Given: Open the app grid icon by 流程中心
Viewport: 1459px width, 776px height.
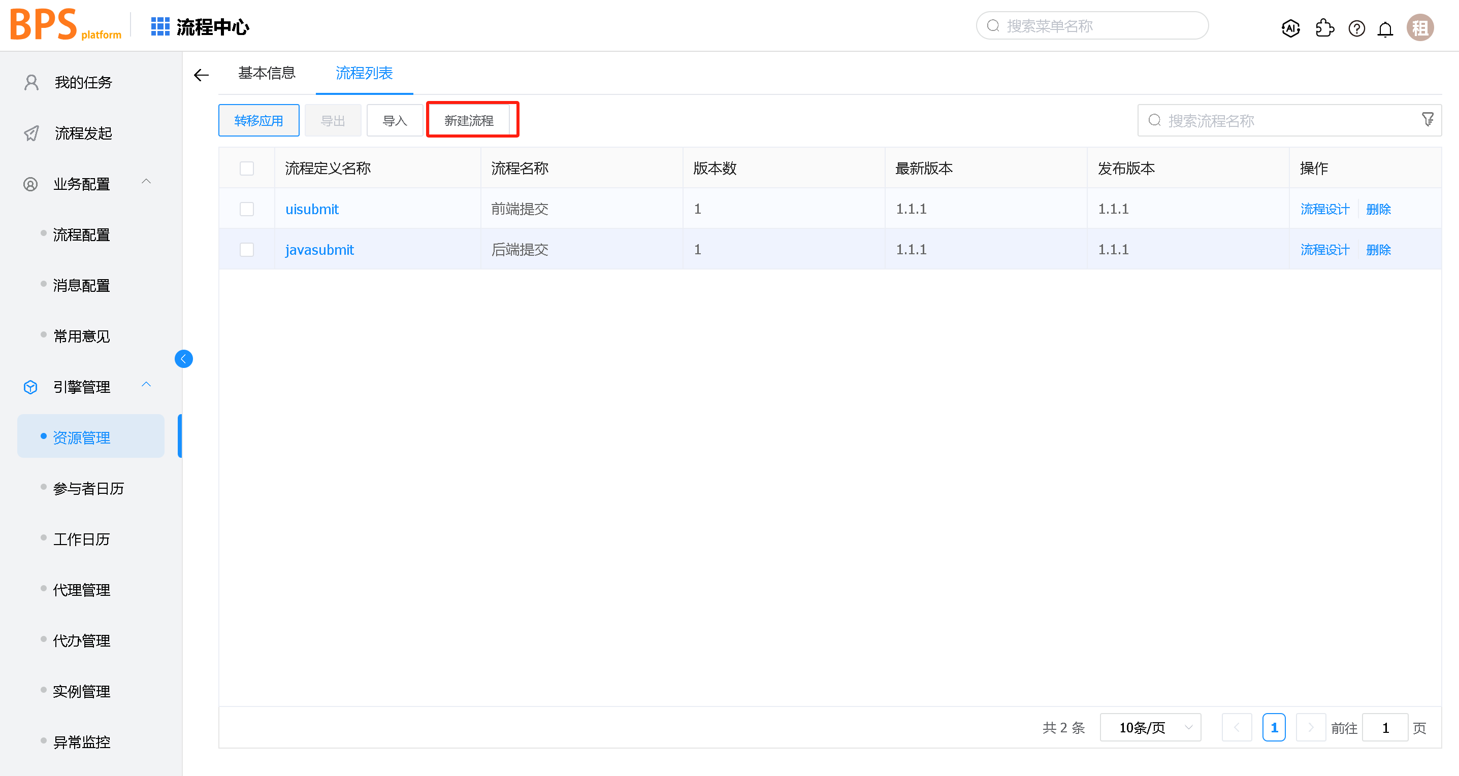Looking at the screenshot, I should 160,26.
